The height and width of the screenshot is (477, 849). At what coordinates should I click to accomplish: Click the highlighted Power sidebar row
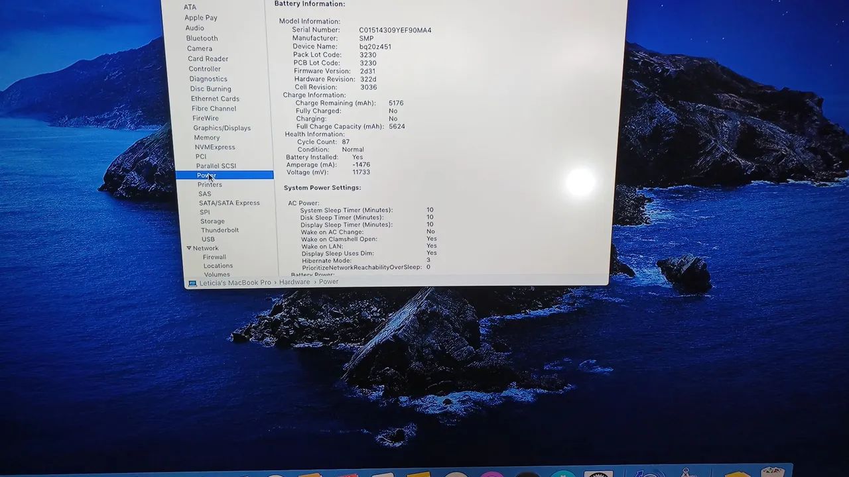224,175
